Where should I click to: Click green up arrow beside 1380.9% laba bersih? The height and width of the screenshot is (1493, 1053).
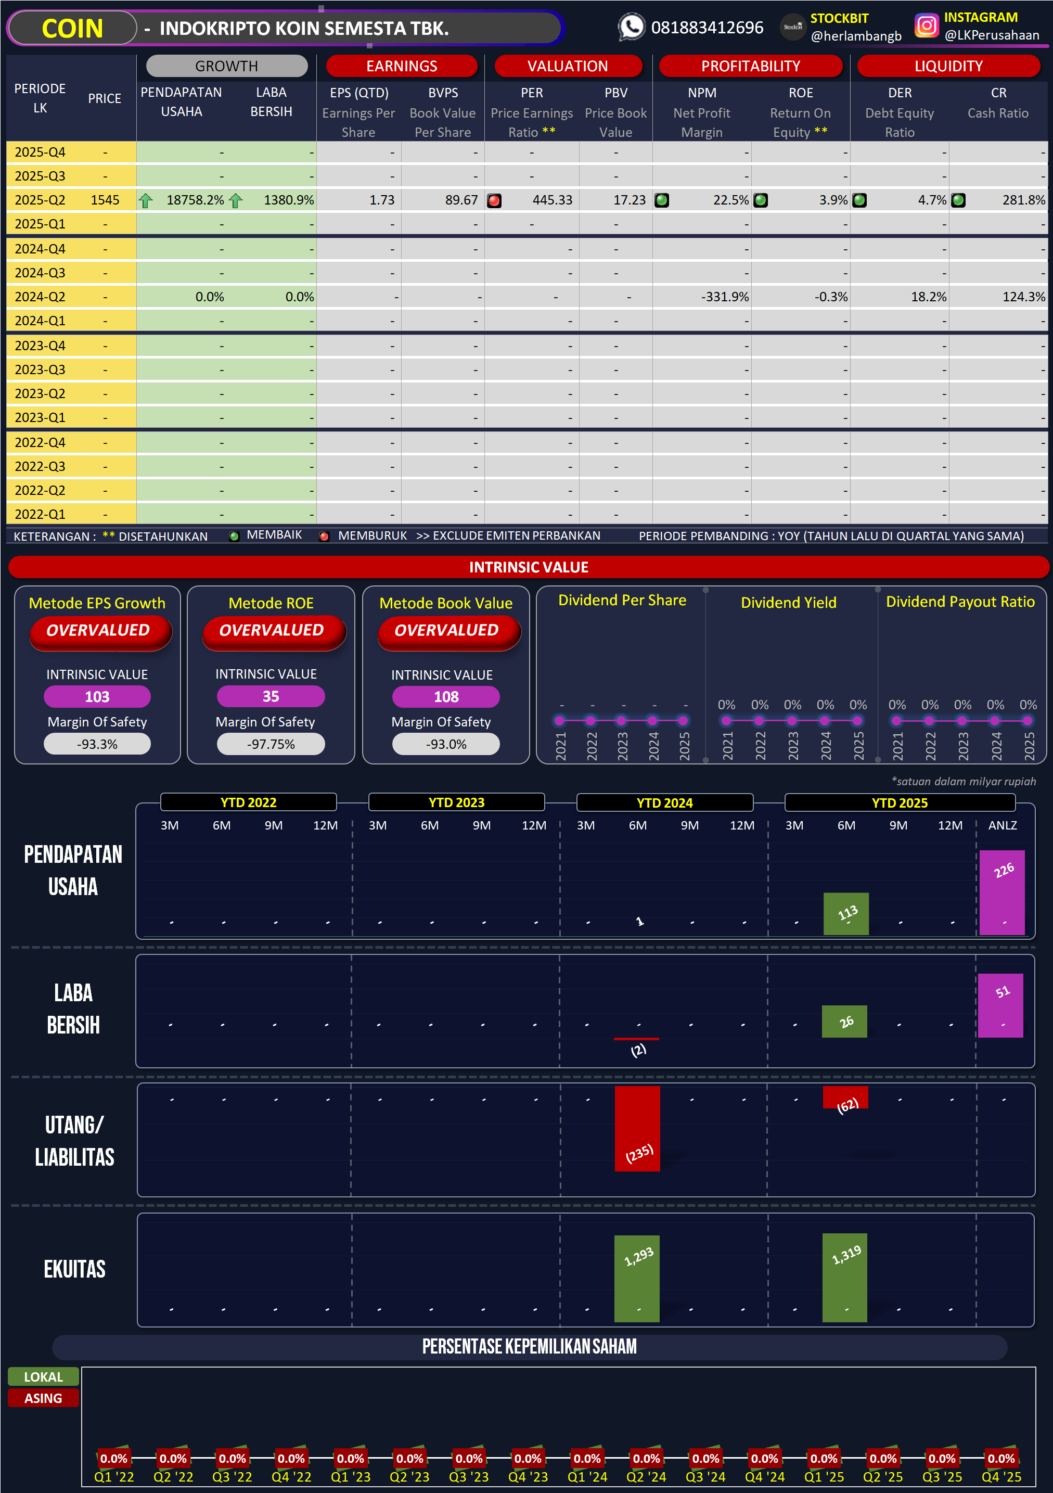(235, 200)
